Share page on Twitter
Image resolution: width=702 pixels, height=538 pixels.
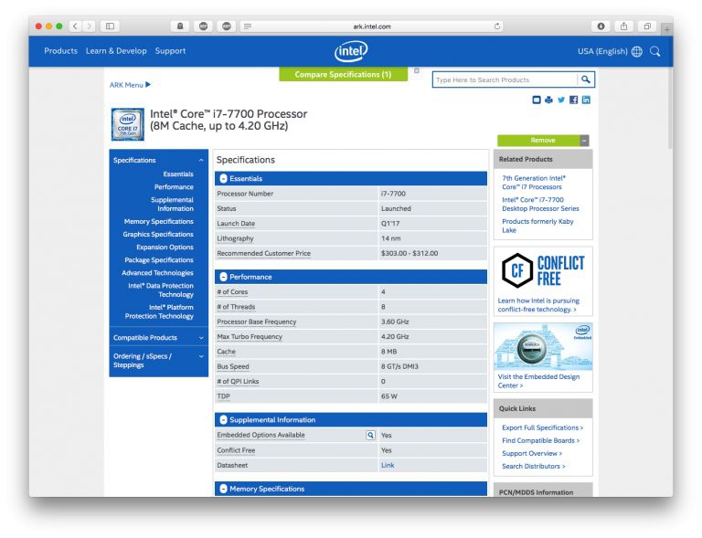pyautogui.click(x=561, y=100)
